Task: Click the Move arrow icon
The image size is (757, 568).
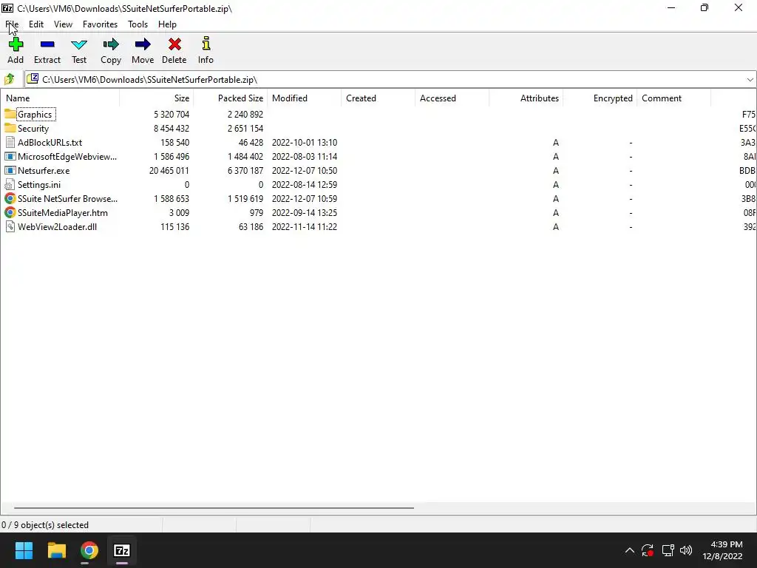Action: pos(143,44)
